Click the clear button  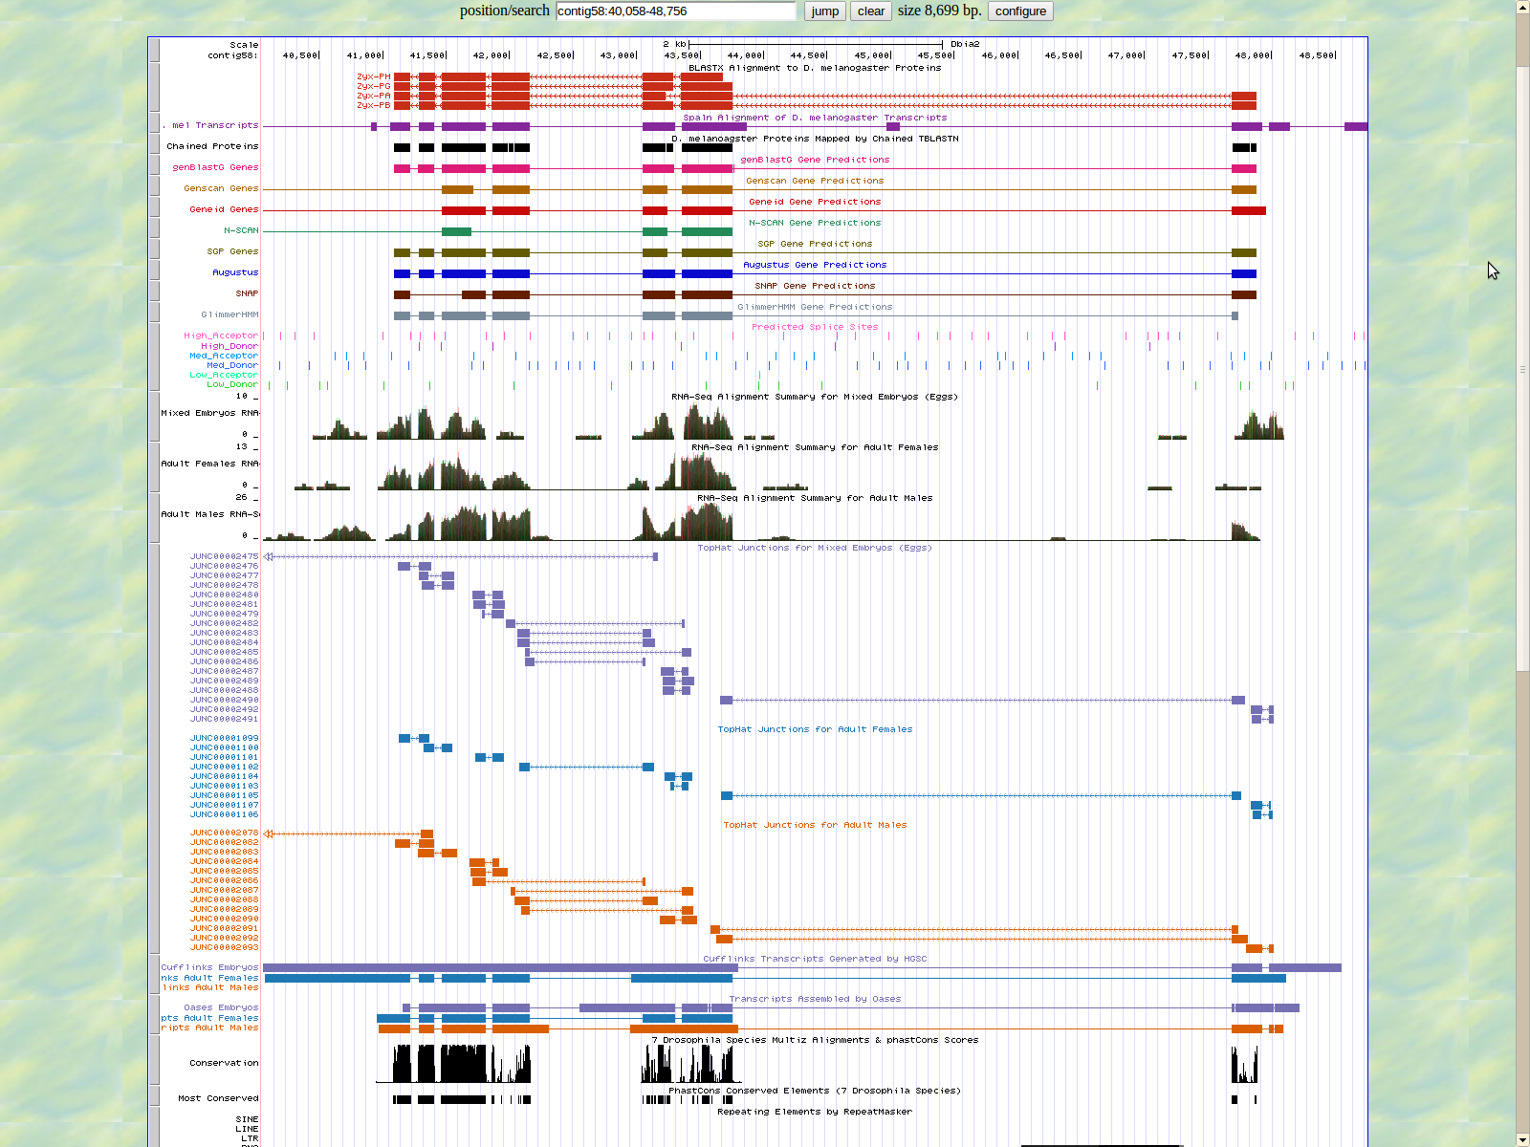(x=870, y=11)
